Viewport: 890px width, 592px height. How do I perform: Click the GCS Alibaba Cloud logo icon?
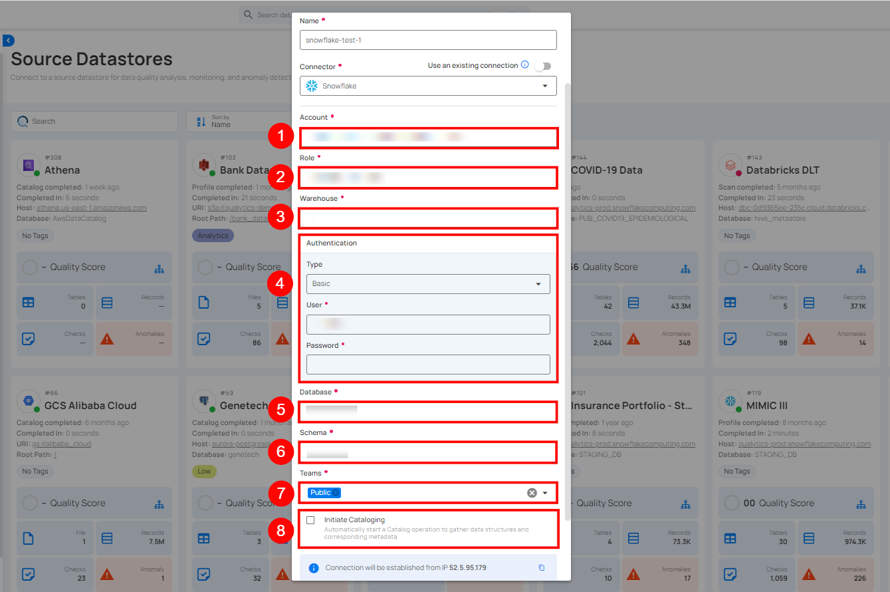29,400
